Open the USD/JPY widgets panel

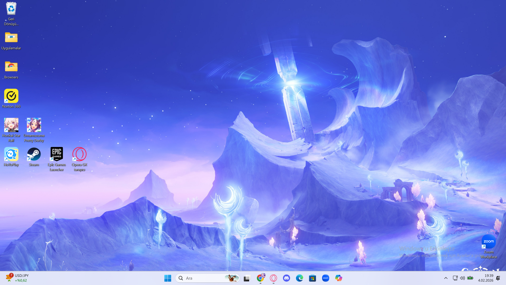[x=17, y=278]
